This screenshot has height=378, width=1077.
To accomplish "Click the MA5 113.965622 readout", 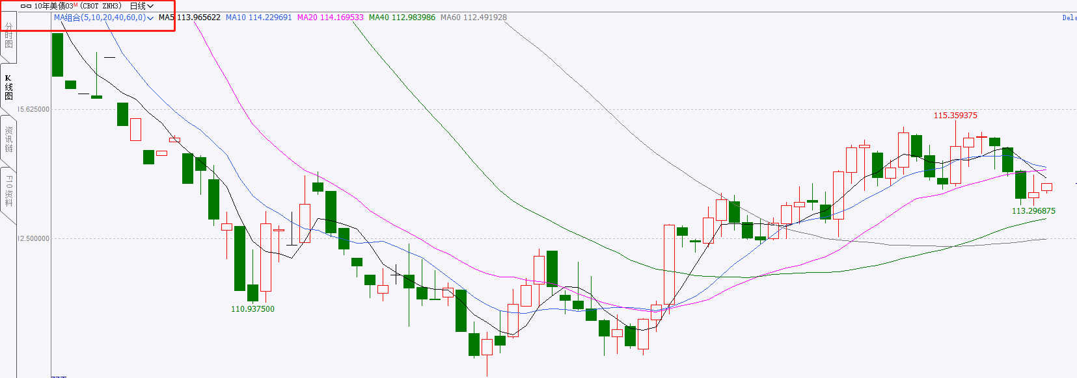I will pyautogui.click(x=189, y=18).
